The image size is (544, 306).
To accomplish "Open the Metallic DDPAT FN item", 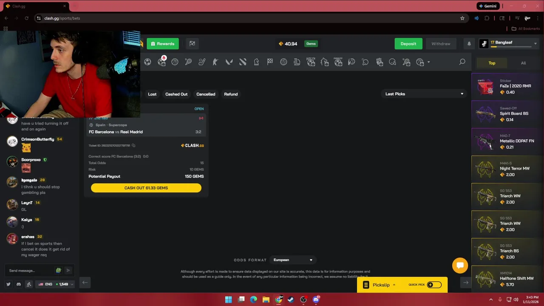I will point(507,142).
